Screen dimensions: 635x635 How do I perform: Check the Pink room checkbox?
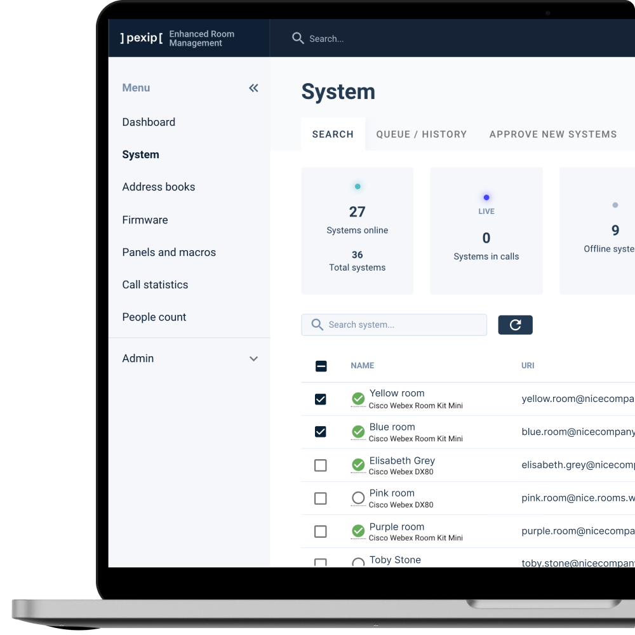(320, 498)
